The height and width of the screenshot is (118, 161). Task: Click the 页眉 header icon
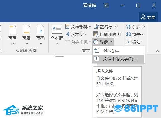pyautogui.click(x=13, y=29)
